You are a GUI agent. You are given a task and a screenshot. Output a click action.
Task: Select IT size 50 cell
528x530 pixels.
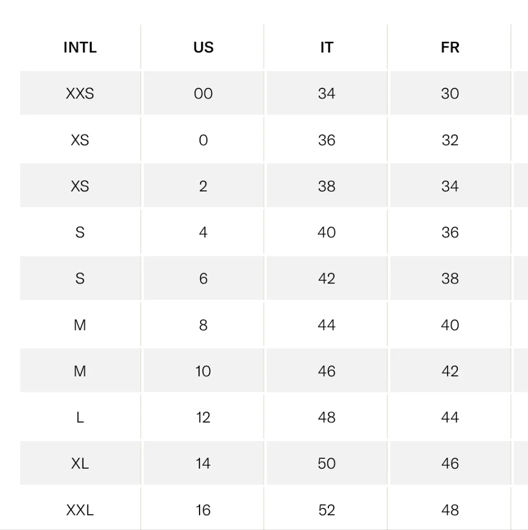point(327,463)
